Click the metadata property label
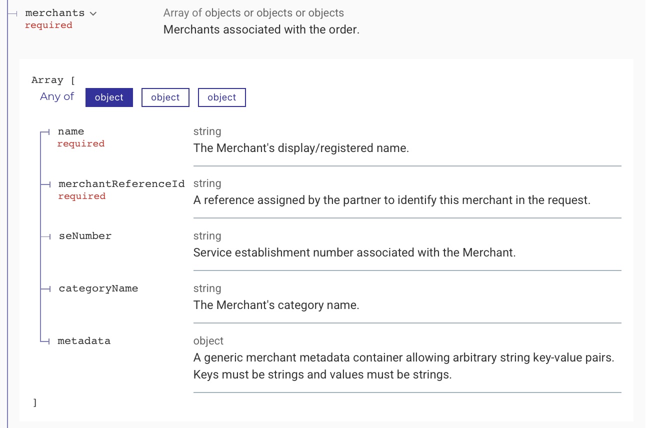This screenshot has height=428, width=648. [84, 341]
